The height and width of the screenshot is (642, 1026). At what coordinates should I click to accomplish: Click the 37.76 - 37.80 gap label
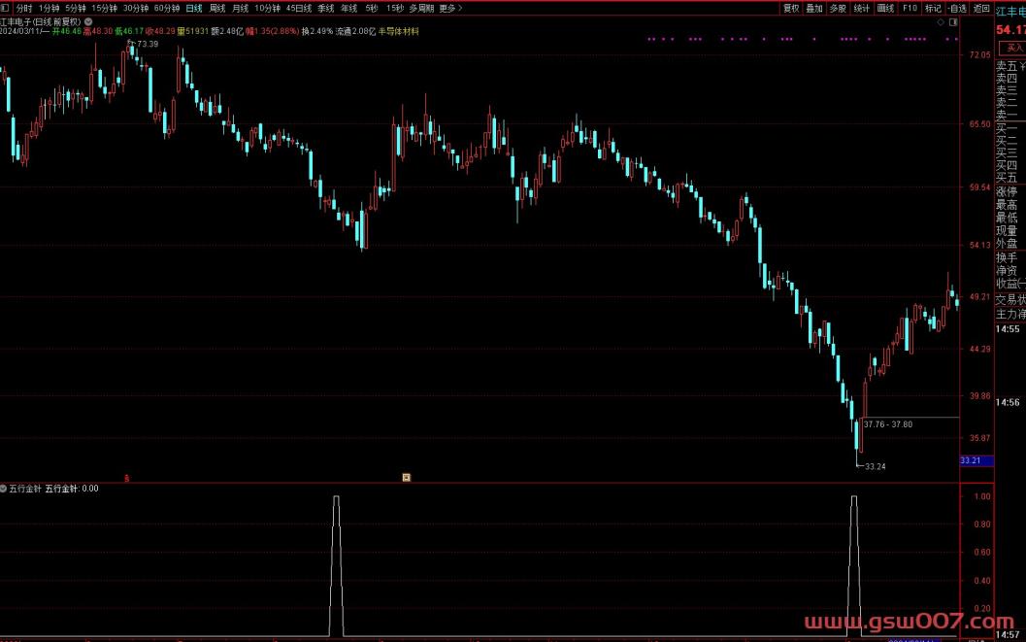tap(888, 424)
